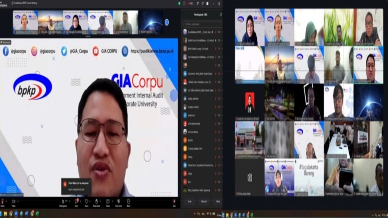The height and width of the screenshot is (218, 388).
Task: Select red-background photo participant tile
Action: coord(249,102)
